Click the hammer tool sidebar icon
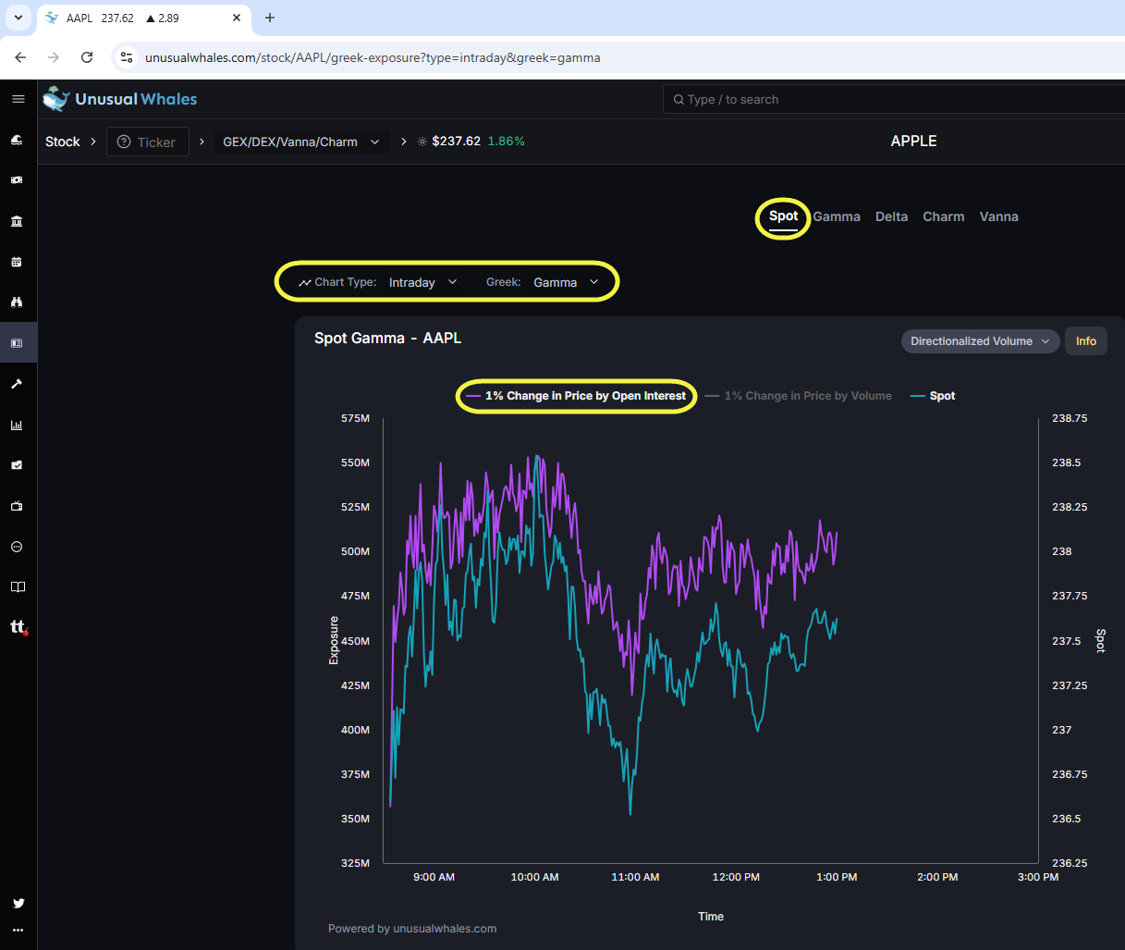1125x950 pixels. click(x=17, y=384)
